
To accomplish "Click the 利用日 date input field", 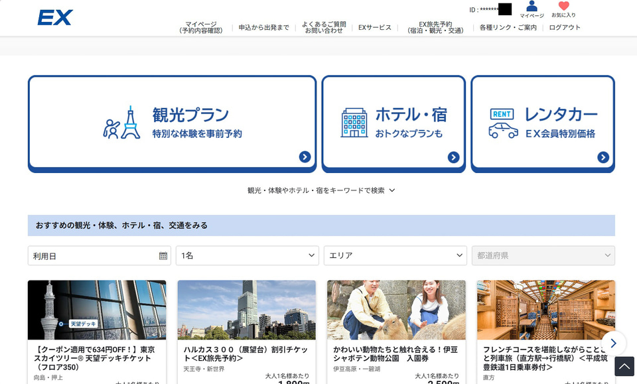I will (x=99, y=256).
